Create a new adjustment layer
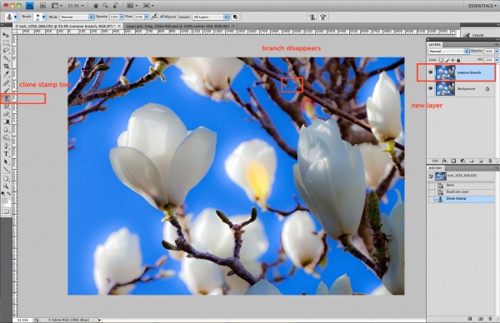Viewport: 500px width, 323px height. (x=462, y=161)
